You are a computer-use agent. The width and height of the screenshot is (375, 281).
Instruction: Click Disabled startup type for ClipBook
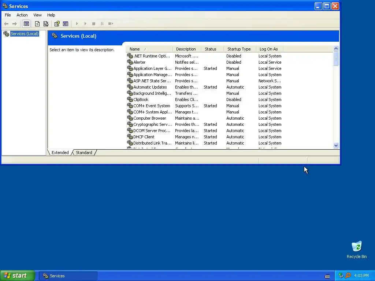point(234,100)
